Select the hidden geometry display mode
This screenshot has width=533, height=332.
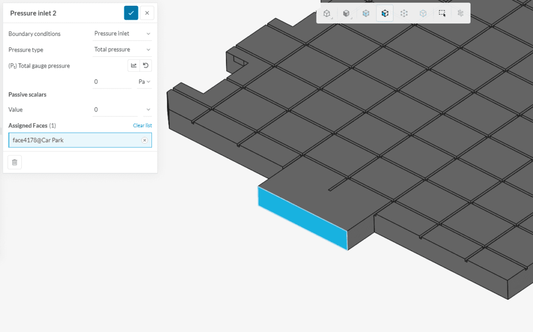coord(346,13)
